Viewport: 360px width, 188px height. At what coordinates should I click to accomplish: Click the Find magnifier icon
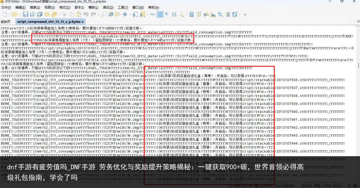[104, 14]
